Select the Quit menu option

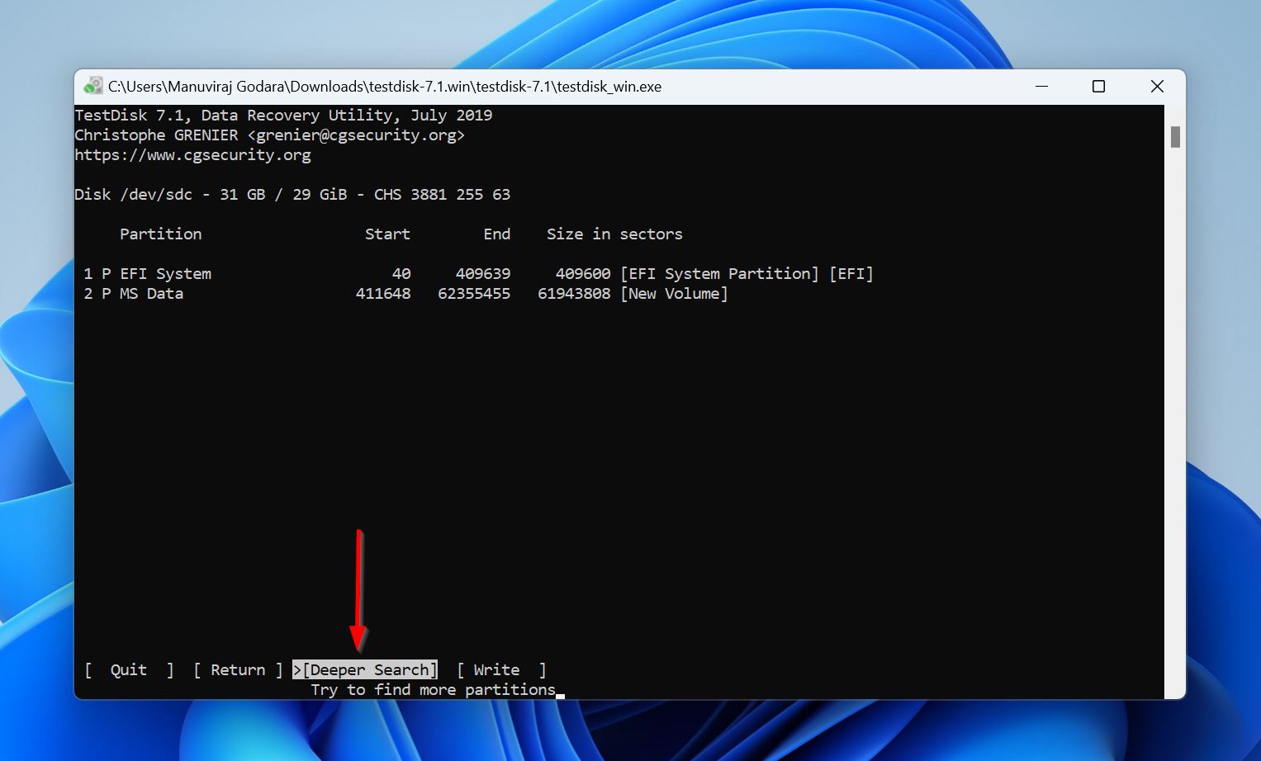tap(129, 670)
